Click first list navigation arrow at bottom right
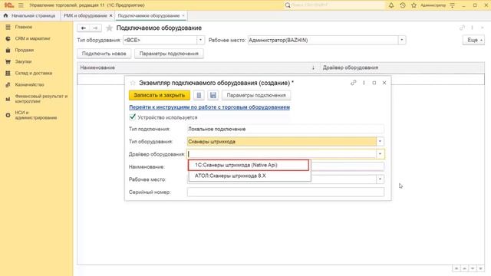The width and height of the screenshot is (491, 276). [x=456, y=268]
